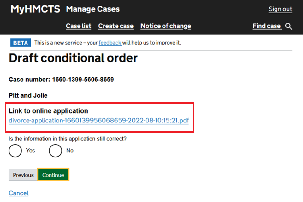Select the No radio button

tap(55, 151)
